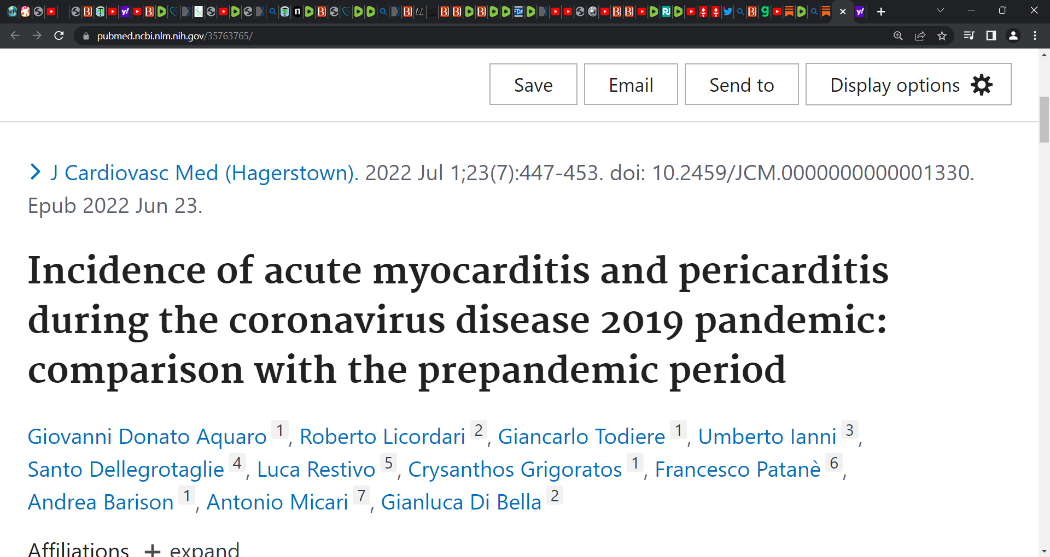Open the Send to menu
The height and width of the screenshot is (557, 1050).
pyautogui.click(x=742, y=84)
